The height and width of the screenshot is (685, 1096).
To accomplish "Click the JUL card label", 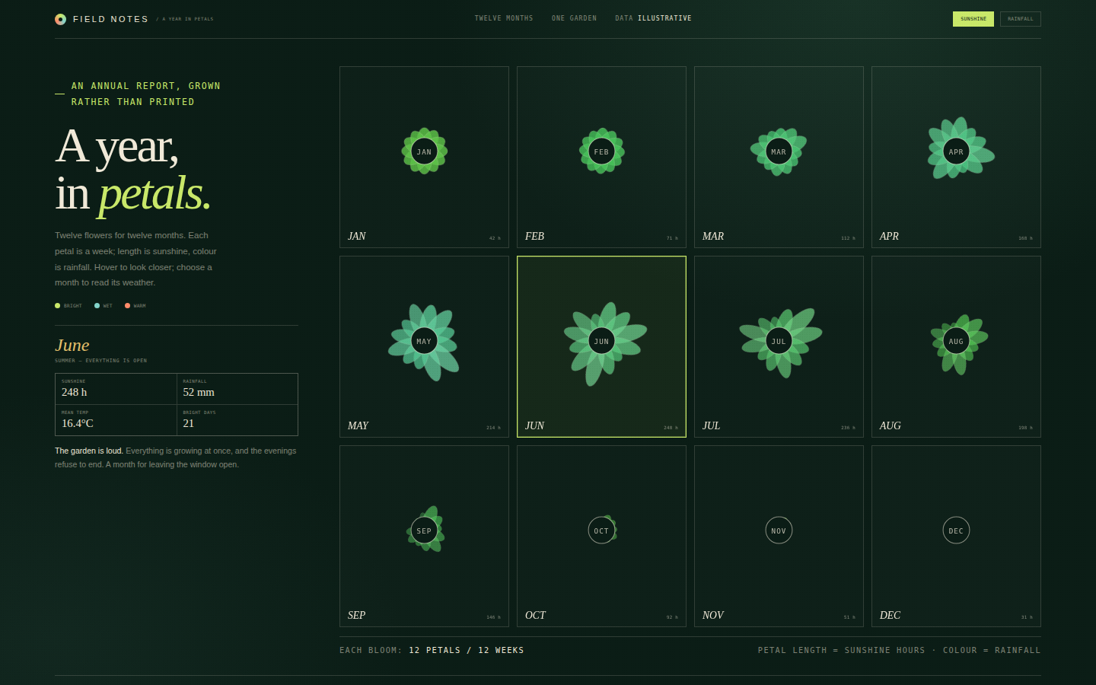I will pyautogui.click(x=711, y=425).
